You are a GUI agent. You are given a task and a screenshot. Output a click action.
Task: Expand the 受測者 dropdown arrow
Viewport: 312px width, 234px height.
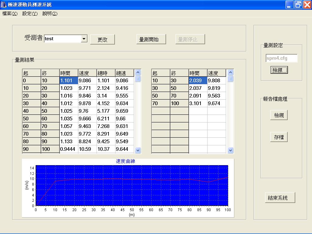pyautogui.click(x=84, y=39)
